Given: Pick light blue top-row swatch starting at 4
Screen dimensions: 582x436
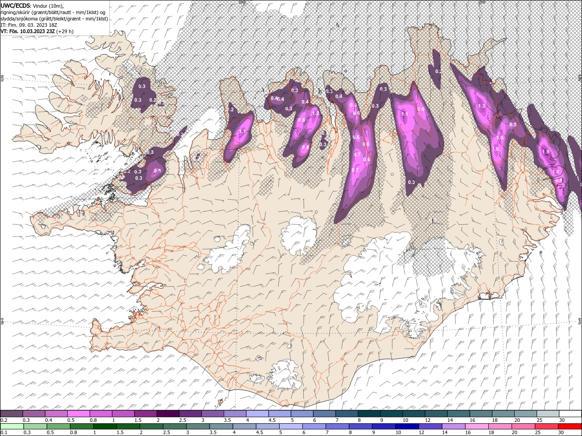Looking at the screenshot, I should [x=257, y=414].
